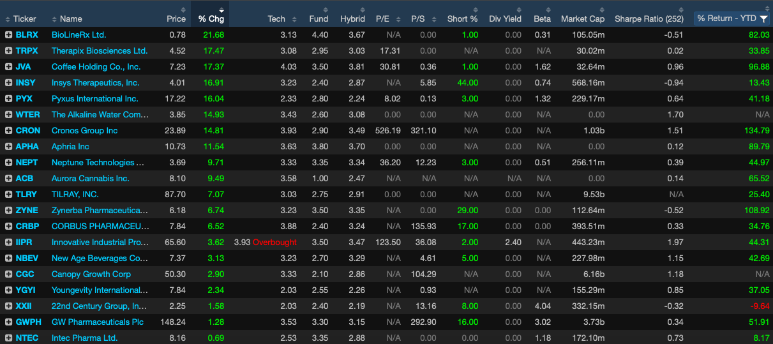Click the Market Cap column header

582,19
